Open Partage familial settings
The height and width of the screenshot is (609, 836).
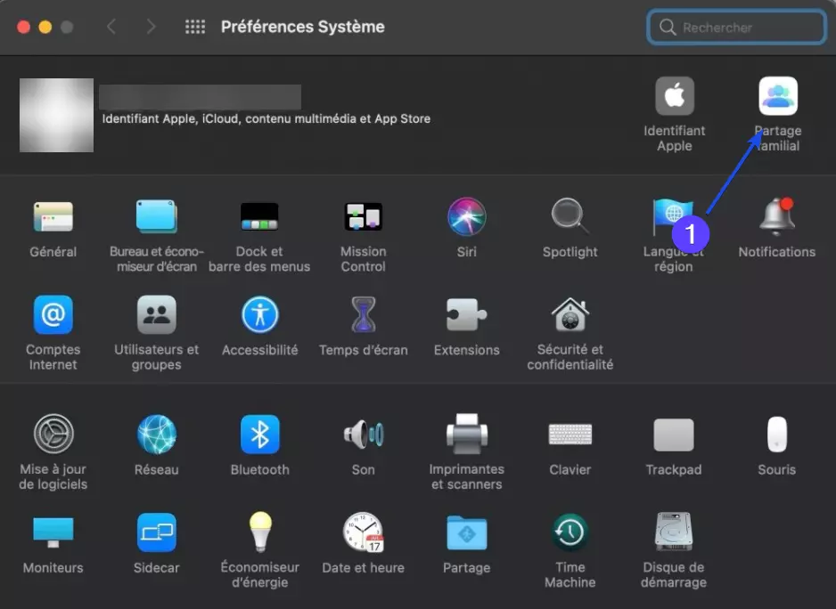(776, 96)
